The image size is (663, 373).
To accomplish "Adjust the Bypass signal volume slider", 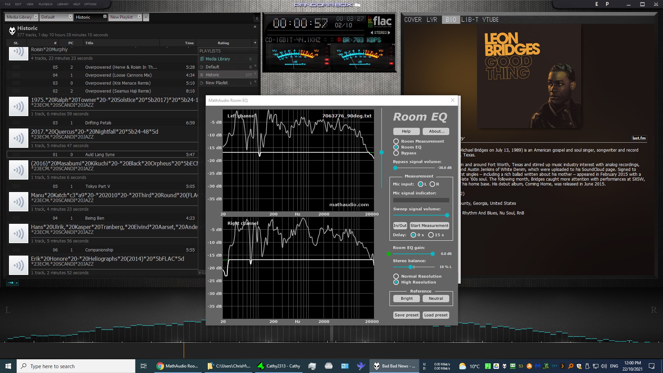I will pyautogui.click(x=414, y=168).
